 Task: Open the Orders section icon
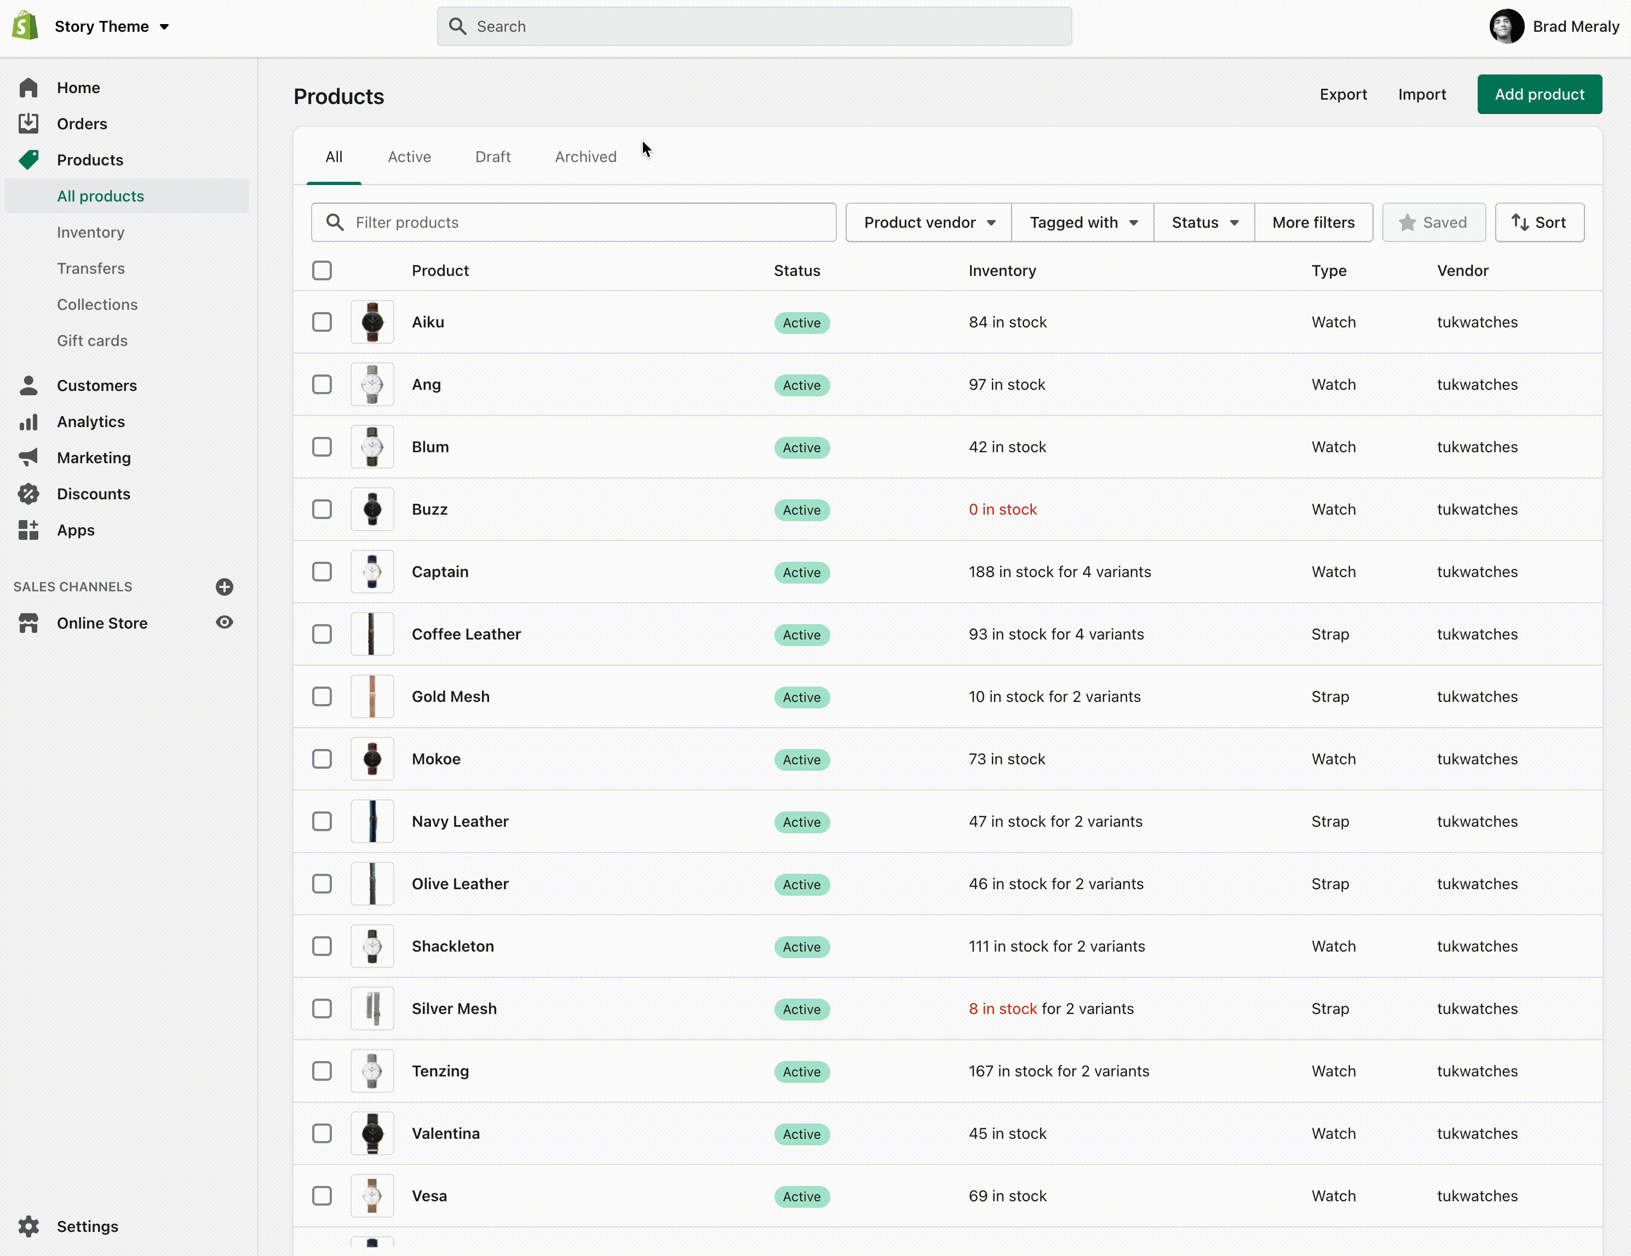coord(28,123)
